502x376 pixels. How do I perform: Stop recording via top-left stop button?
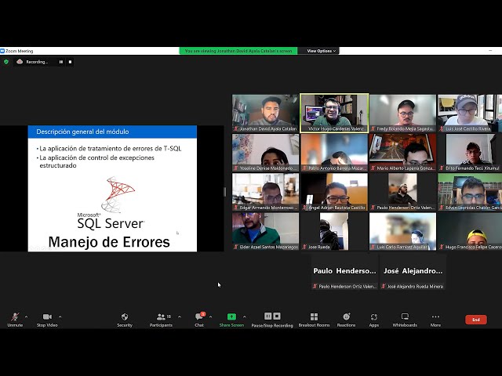point(70,62)
